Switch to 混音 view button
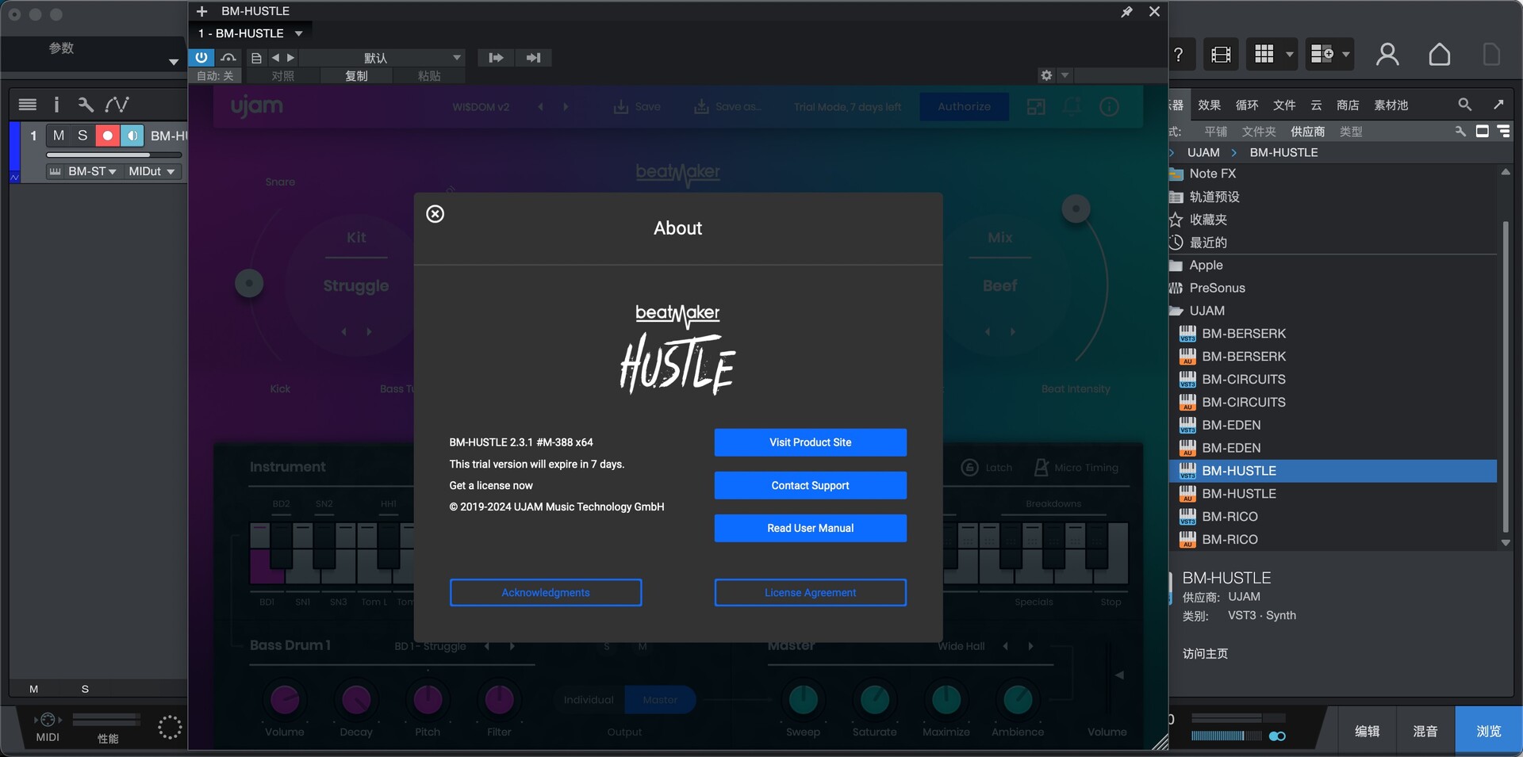This screenshot has width=1523, height=757. [1425, 731]
